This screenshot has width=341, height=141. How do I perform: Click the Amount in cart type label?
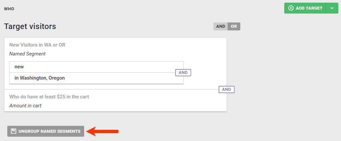(25, 106)
